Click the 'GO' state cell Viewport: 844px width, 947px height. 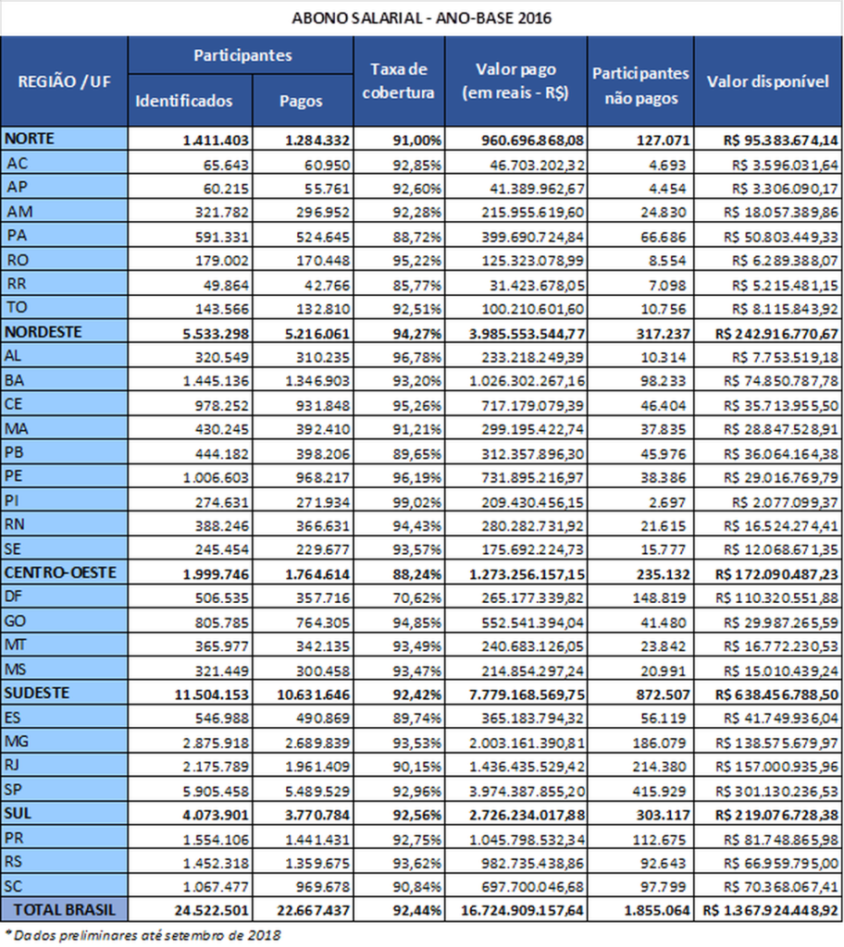64,621
